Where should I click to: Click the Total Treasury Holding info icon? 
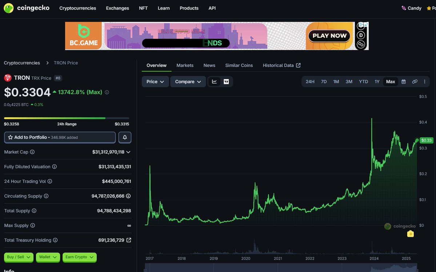point(55,240)
